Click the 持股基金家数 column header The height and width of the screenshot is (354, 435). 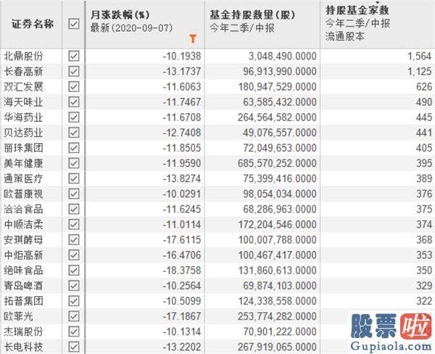tap(357, 10)
